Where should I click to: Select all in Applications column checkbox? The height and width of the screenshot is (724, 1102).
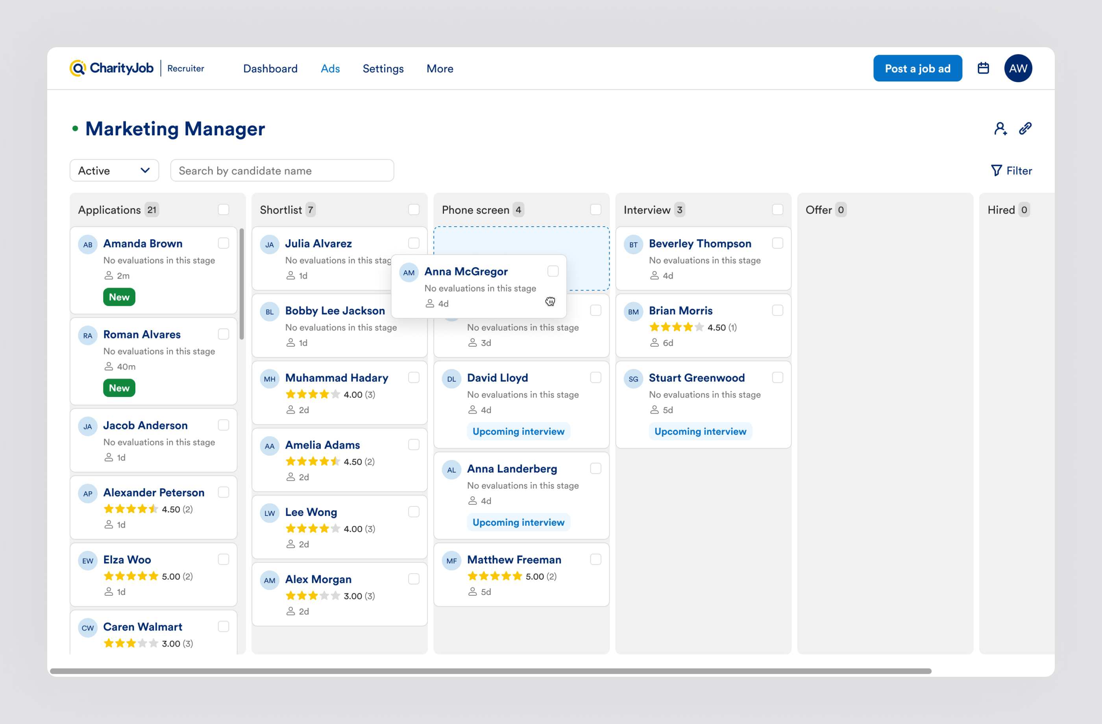point(224,210)
